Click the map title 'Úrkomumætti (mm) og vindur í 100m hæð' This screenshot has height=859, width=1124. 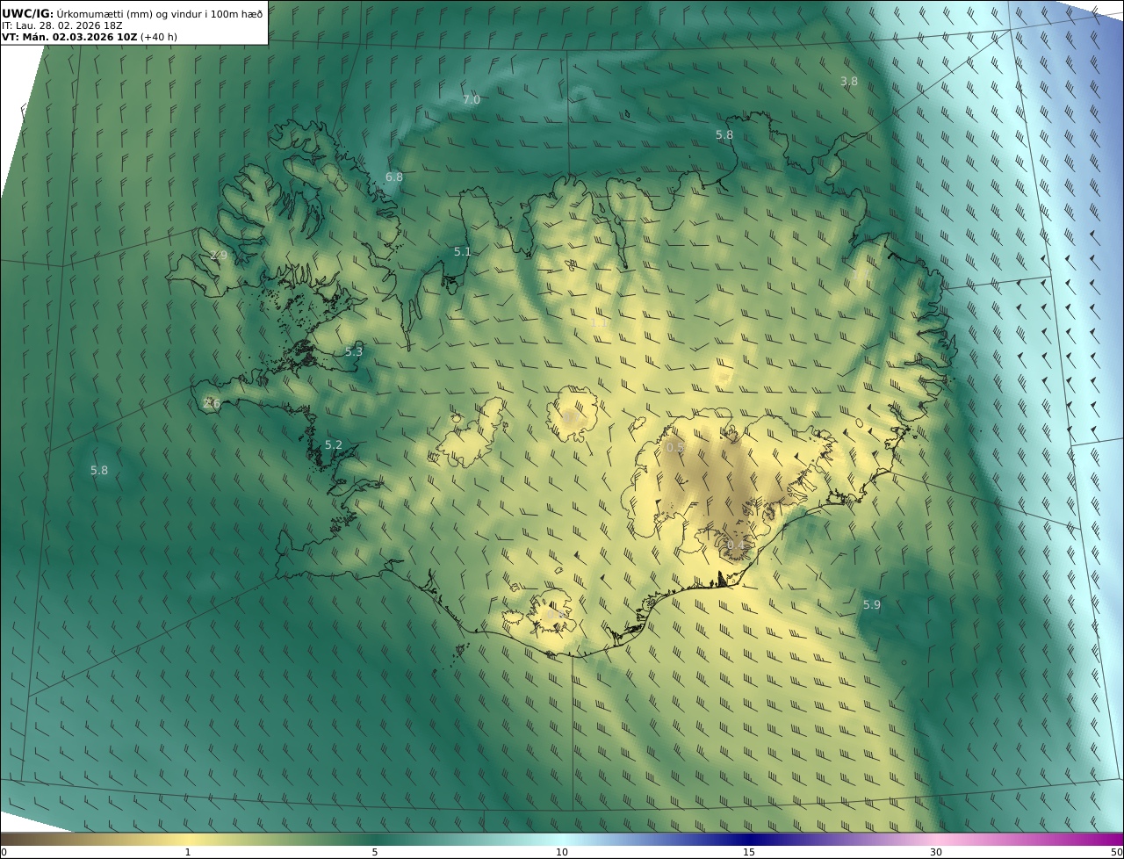coord(160,14)
